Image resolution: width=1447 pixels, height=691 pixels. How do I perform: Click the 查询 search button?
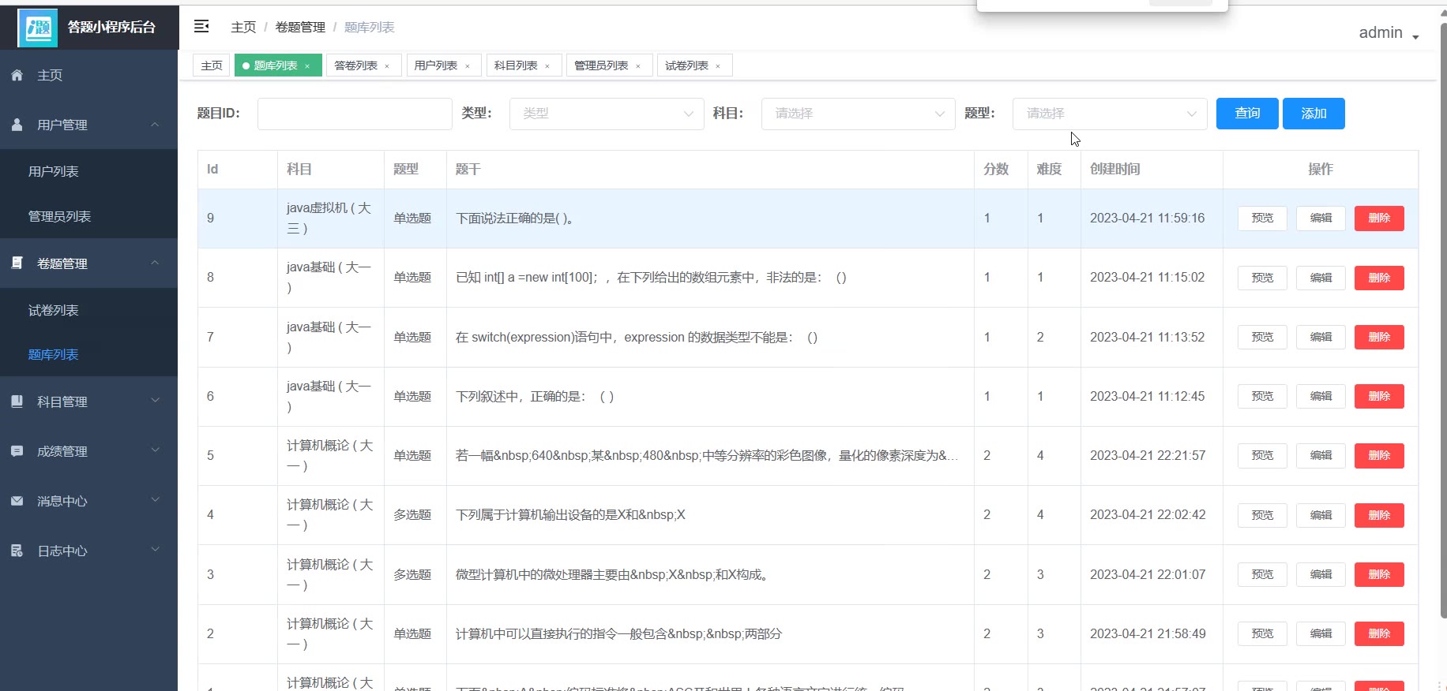click(x=1247, y=114)
